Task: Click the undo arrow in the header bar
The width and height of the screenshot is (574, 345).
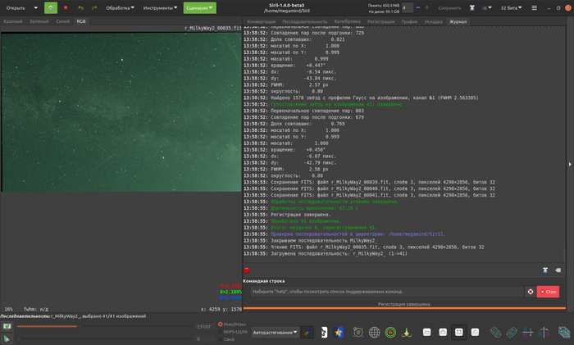Action: coord(80,7)
